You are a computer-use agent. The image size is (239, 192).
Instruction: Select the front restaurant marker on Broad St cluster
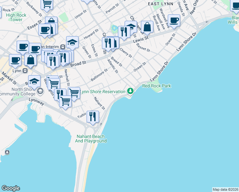[53, 62]
